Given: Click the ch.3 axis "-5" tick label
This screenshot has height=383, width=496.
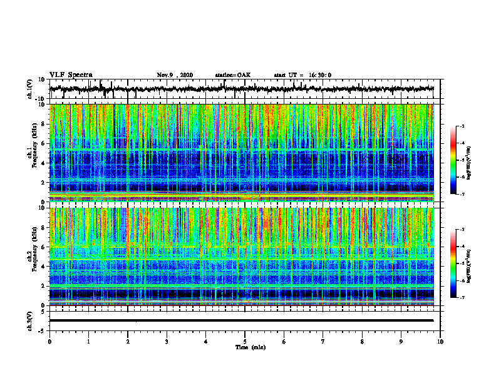Looking at the screenshot, I should (x=43, y=331).
